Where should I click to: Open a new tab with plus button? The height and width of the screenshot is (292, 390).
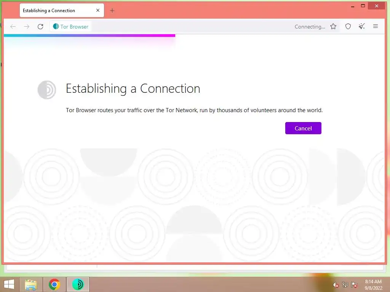112,11
